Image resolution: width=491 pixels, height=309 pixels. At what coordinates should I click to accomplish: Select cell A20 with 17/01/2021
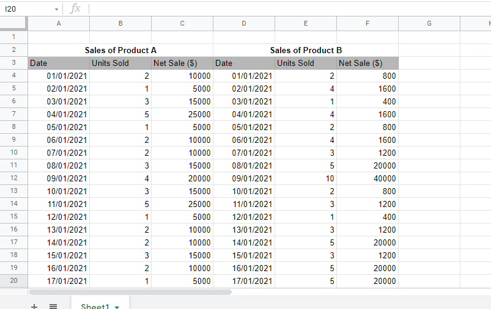click(x=59, y=281)
